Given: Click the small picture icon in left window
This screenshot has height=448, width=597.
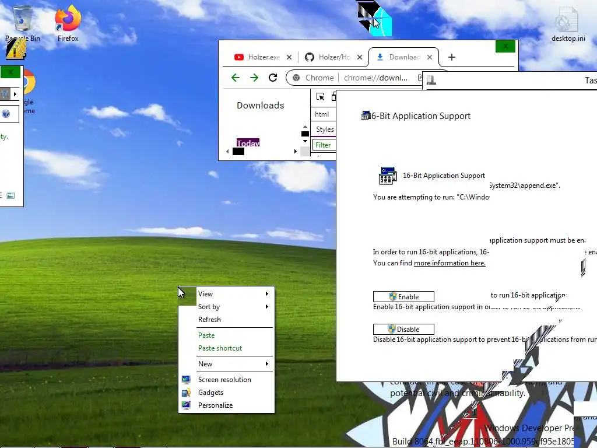Looking at the screenshot, I should click(x=10, y=195).
